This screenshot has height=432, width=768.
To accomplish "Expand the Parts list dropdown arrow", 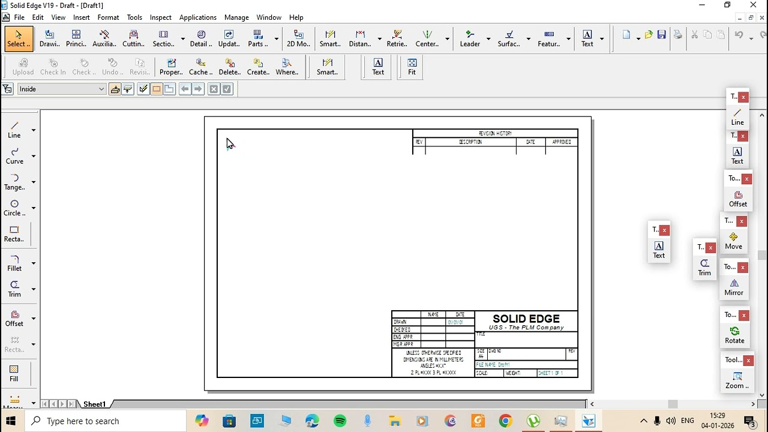I will pos(277,39).
